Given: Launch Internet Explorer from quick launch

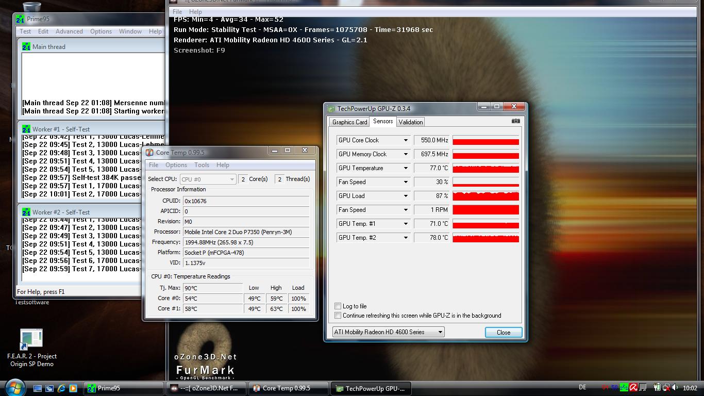Looking at the screenshot, I should 61,388.
